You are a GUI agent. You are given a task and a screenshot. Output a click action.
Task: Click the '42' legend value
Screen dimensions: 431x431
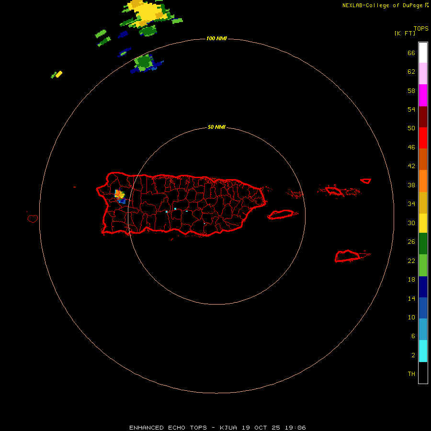(411, 166)
